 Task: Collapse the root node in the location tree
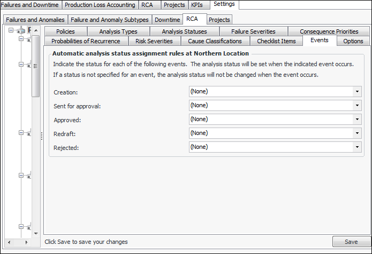click(x=11, y=30)
